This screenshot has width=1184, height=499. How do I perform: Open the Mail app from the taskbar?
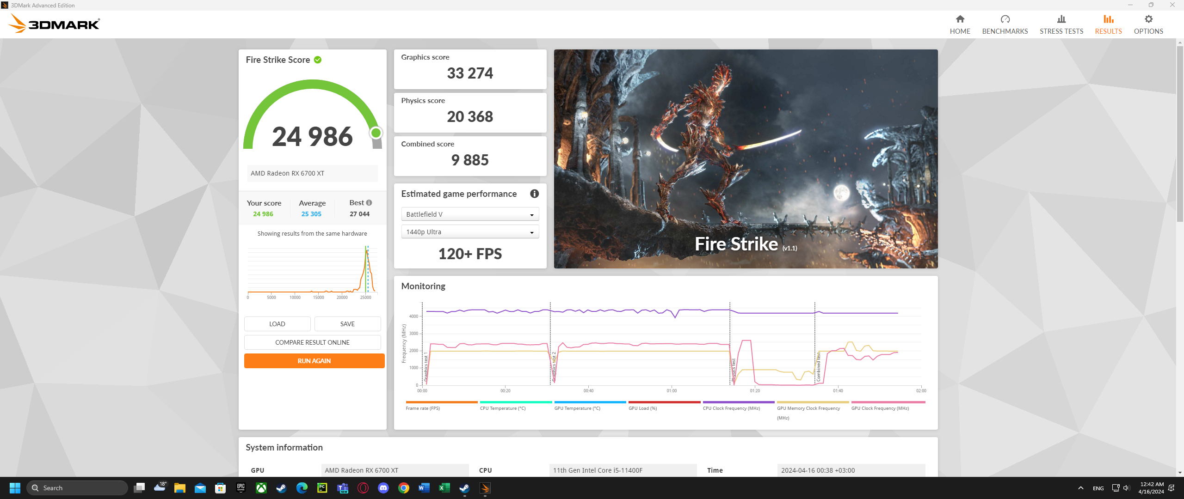[200, 488]
